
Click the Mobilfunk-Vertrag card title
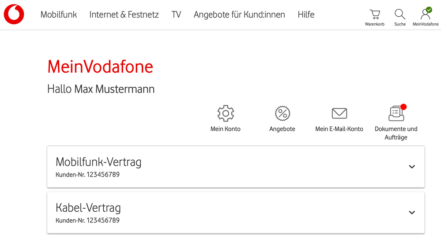coord(98,162)
